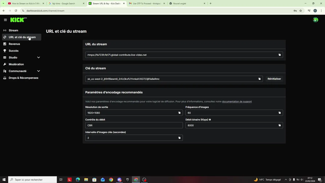Copy the 8000 bitrate value

tap(280, 125)
